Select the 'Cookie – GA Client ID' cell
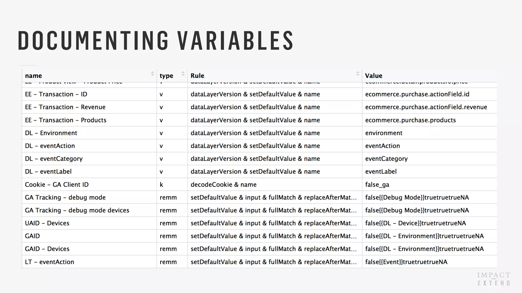The width and height of the screenshot is (522, 293). tap(89, 185)
